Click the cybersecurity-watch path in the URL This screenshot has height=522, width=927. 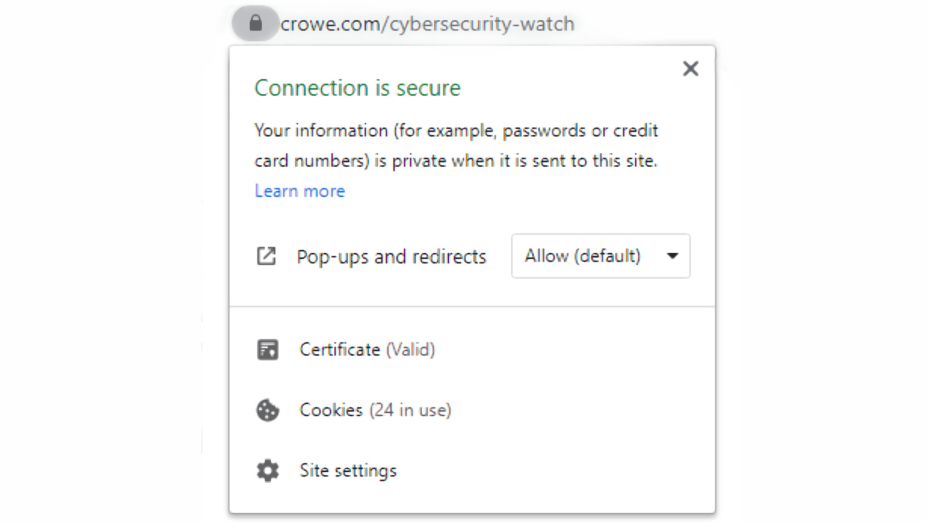(482, 24)
